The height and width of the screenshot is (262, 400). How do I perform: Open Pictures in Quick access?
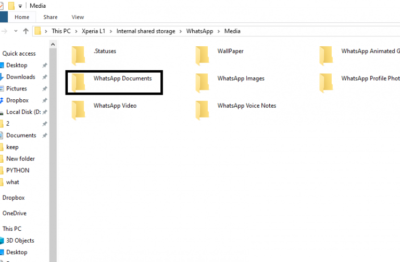(16, 88)
